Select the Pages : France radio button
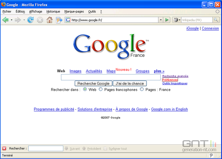 click(142, 89)
